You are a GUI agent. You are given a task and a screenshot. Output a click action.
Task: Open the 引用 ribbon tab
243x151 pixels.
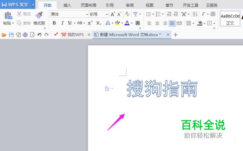coord(110,5)
